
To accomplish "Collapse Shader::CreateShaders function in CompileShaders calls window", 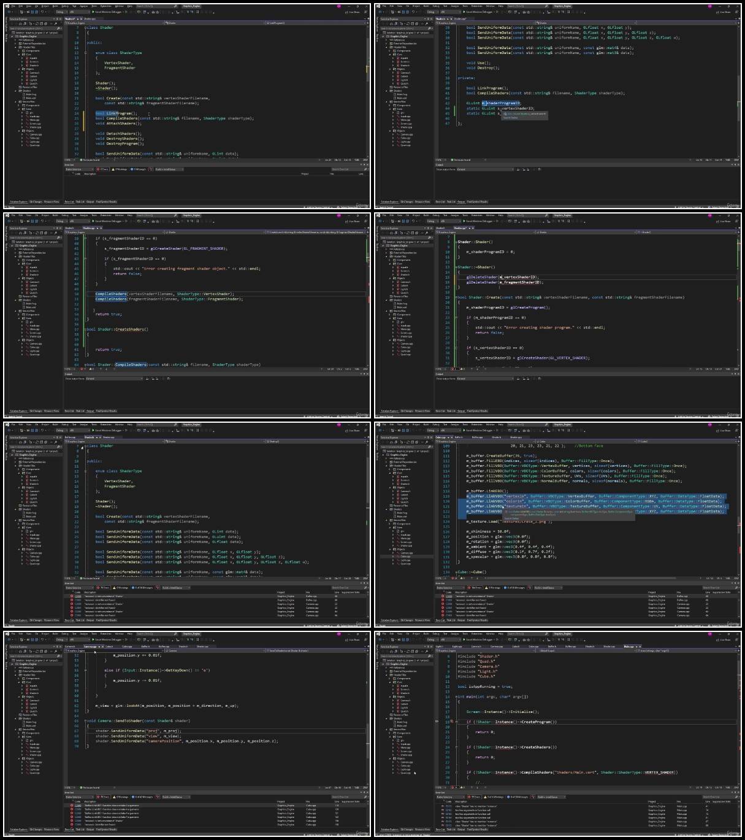I will click(x=85, y=329).
